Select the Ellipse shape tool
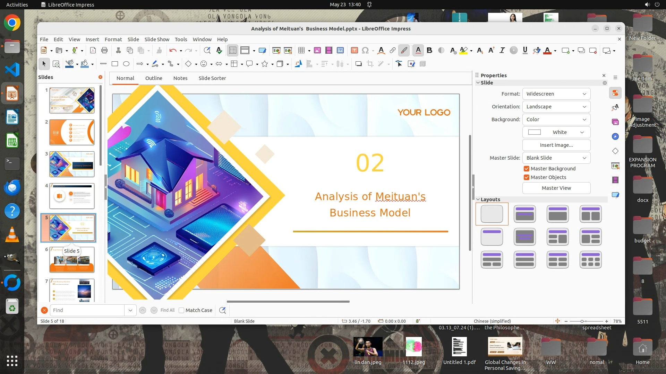This screenshot has height=374, width=666. click(x=126, y=64)
